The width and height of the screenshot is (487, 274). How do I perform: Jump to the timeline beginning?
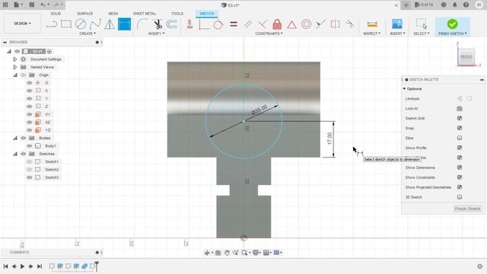tap(5, 266)
